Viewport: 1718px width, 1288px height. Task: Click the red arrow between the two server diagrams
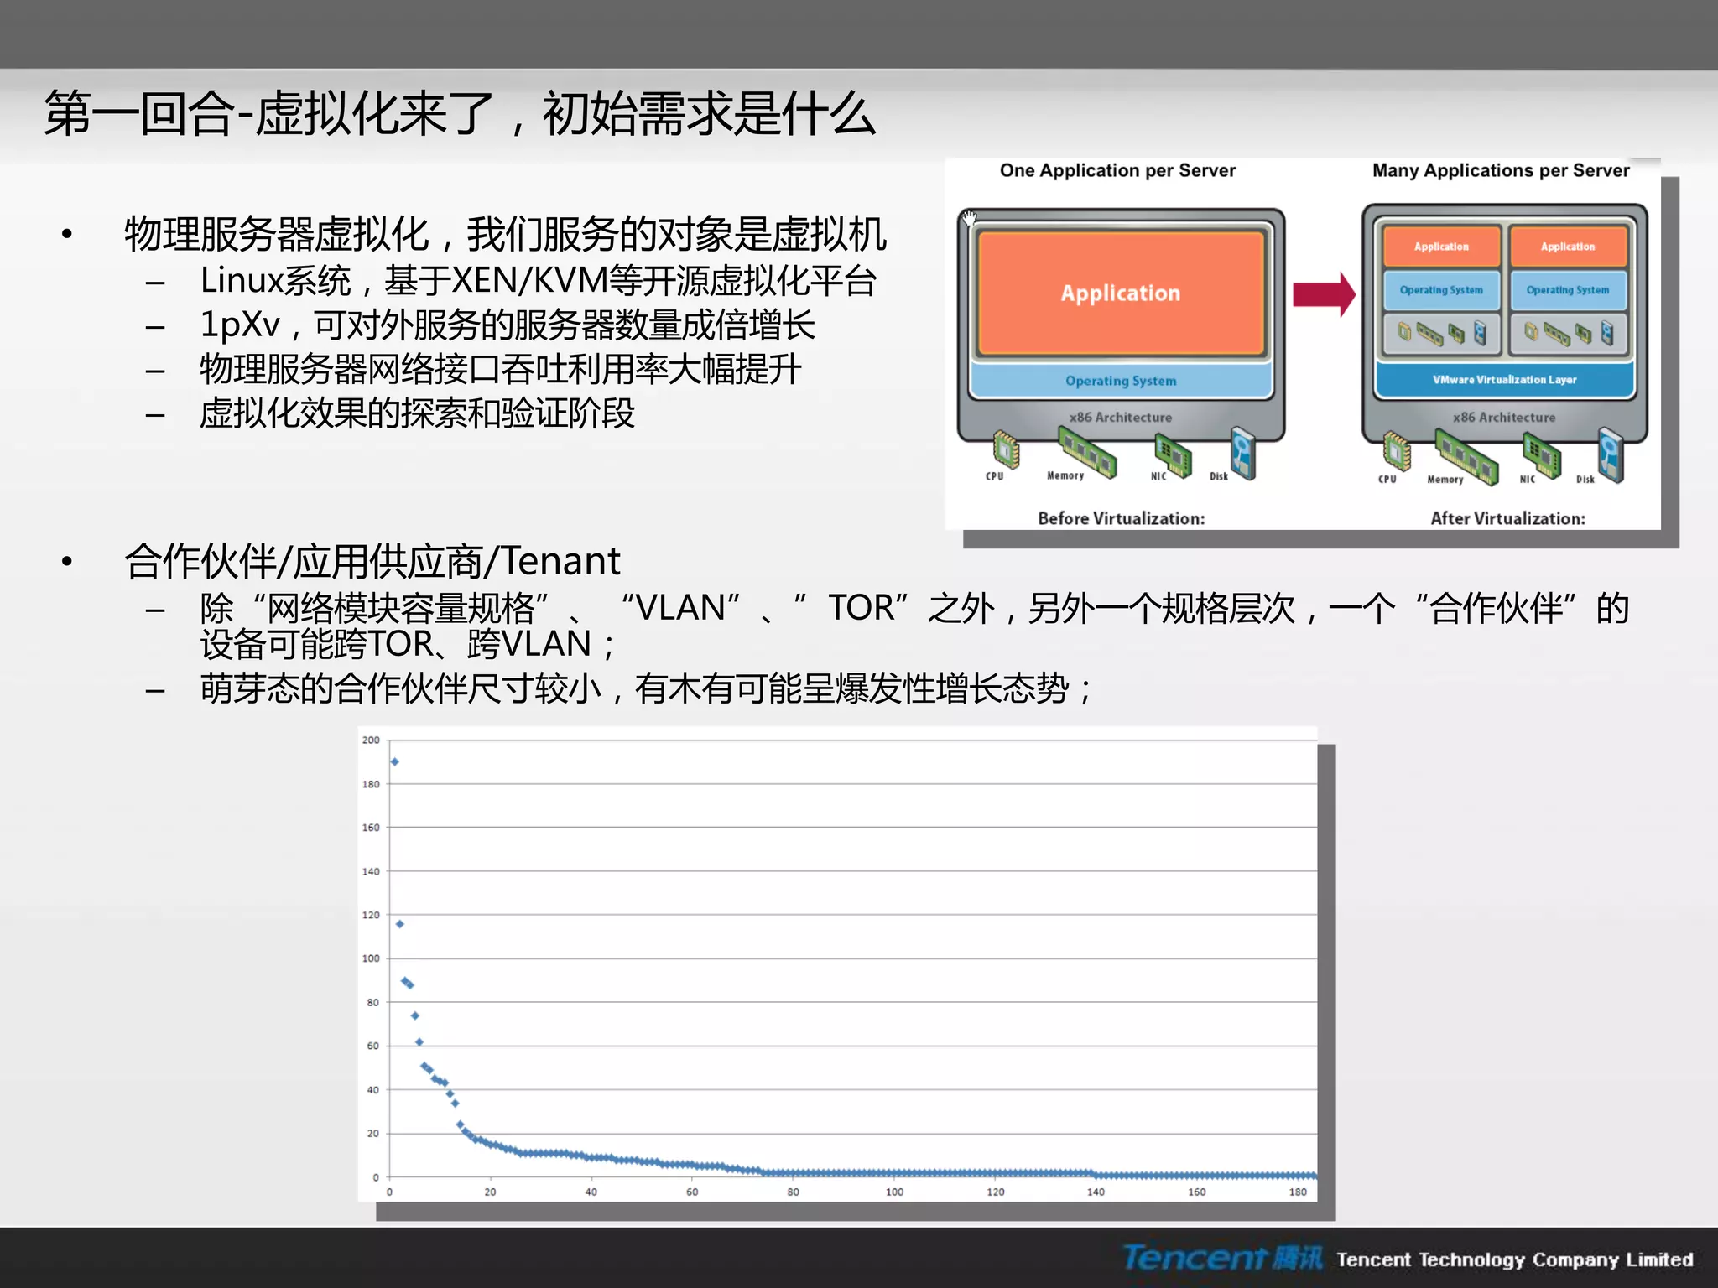[1324, 294]
